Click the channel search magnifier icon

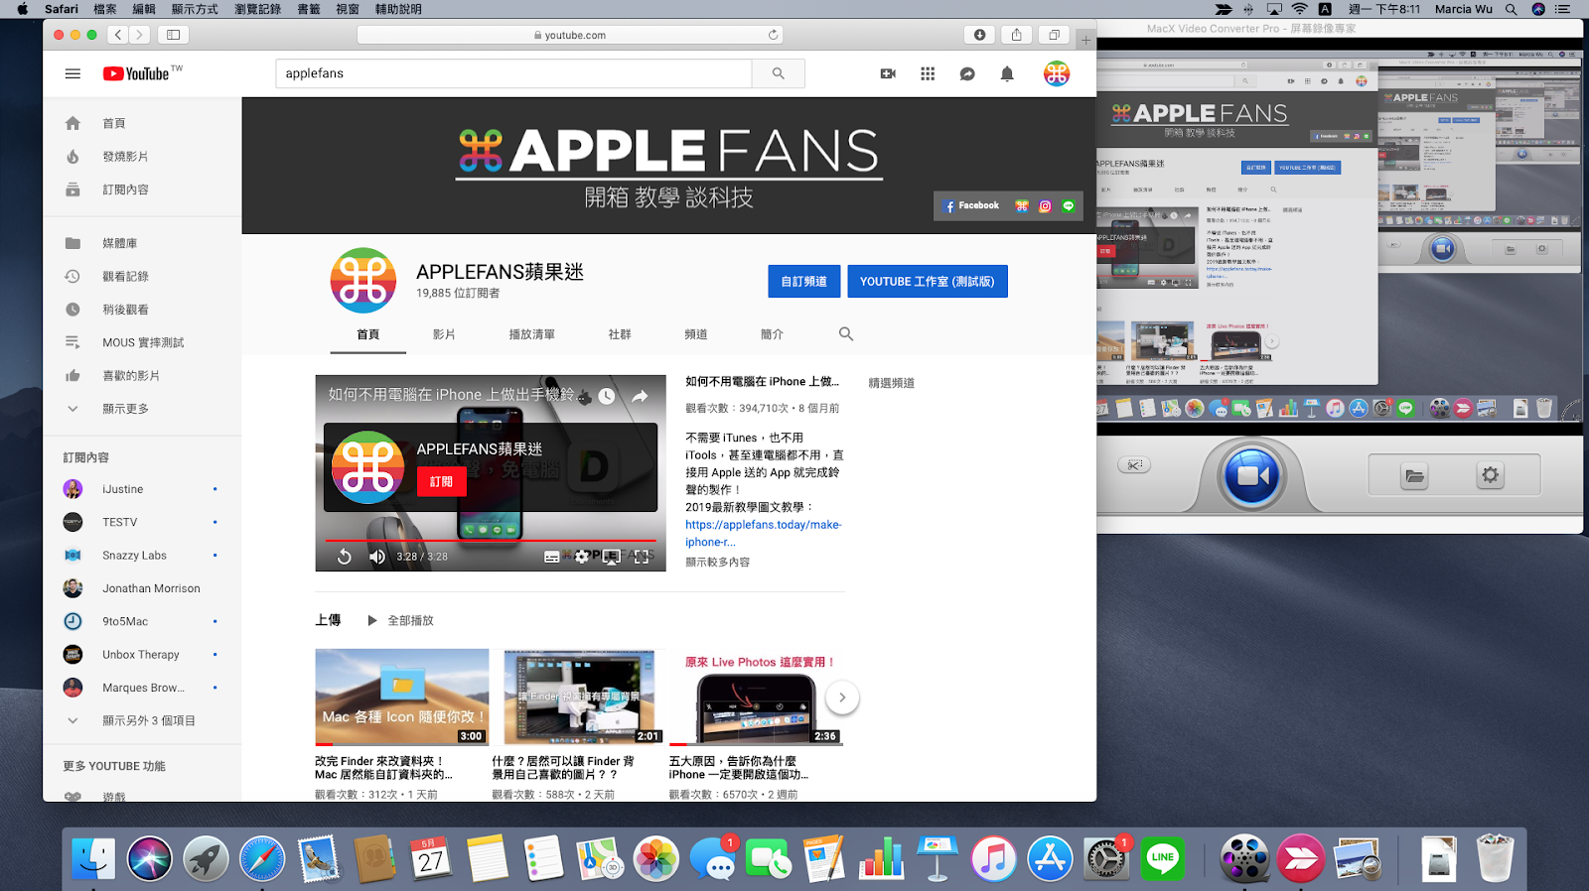coord(846,334)
